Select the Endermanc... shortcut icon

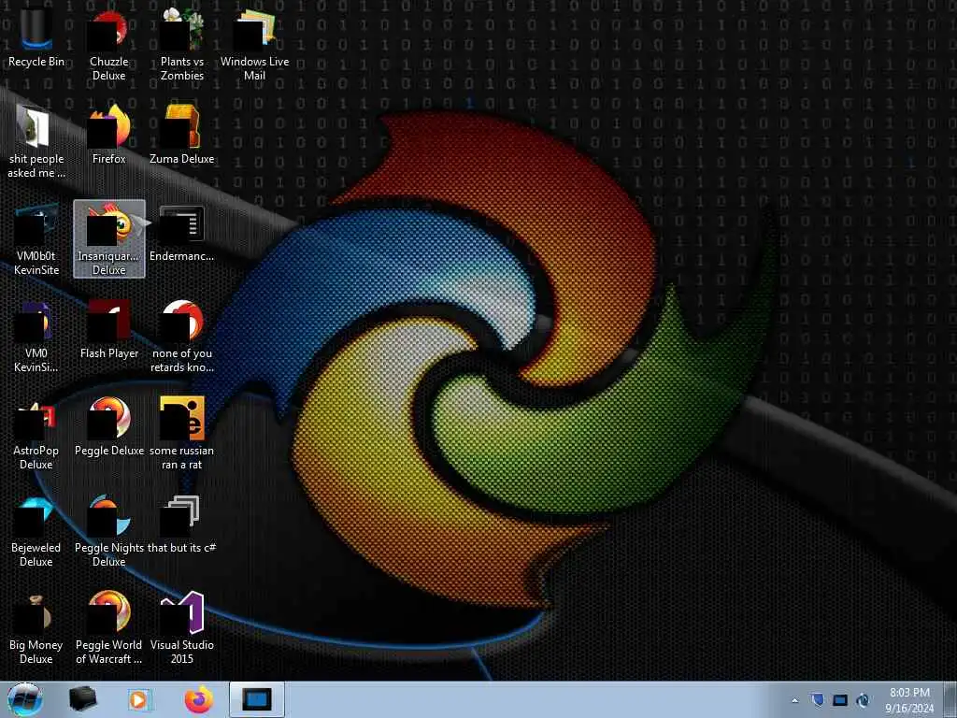[x=182, y=232]
